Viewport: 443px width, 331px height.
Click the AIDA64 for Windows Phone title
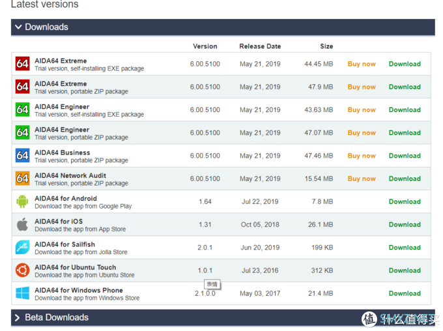(79, 290)
